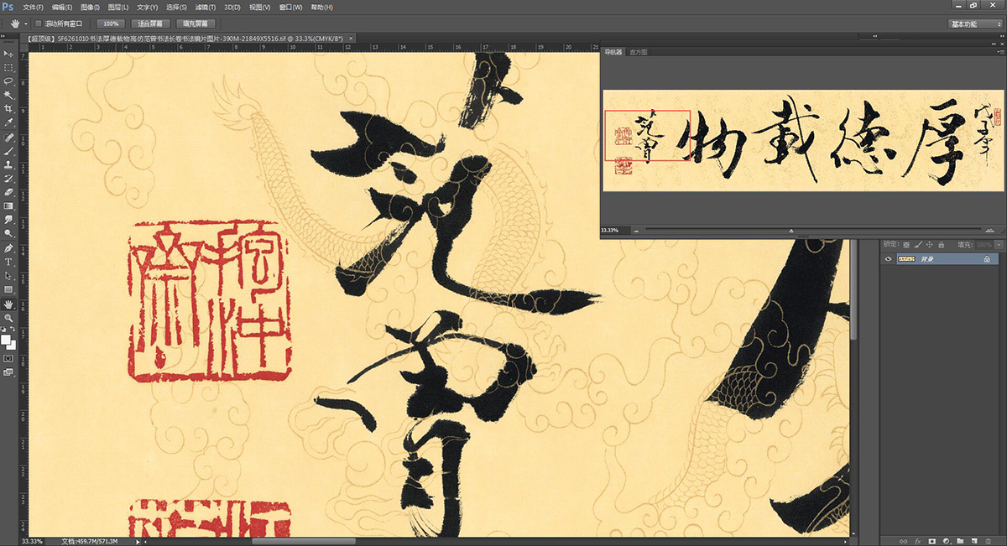Switch to the 直方图 tab
The width and height of the screenshot is (1007, 546).
click(638, 52)
